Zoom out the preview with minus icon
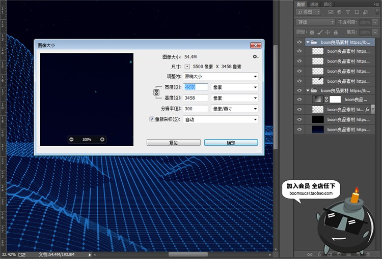 [71, 139]
